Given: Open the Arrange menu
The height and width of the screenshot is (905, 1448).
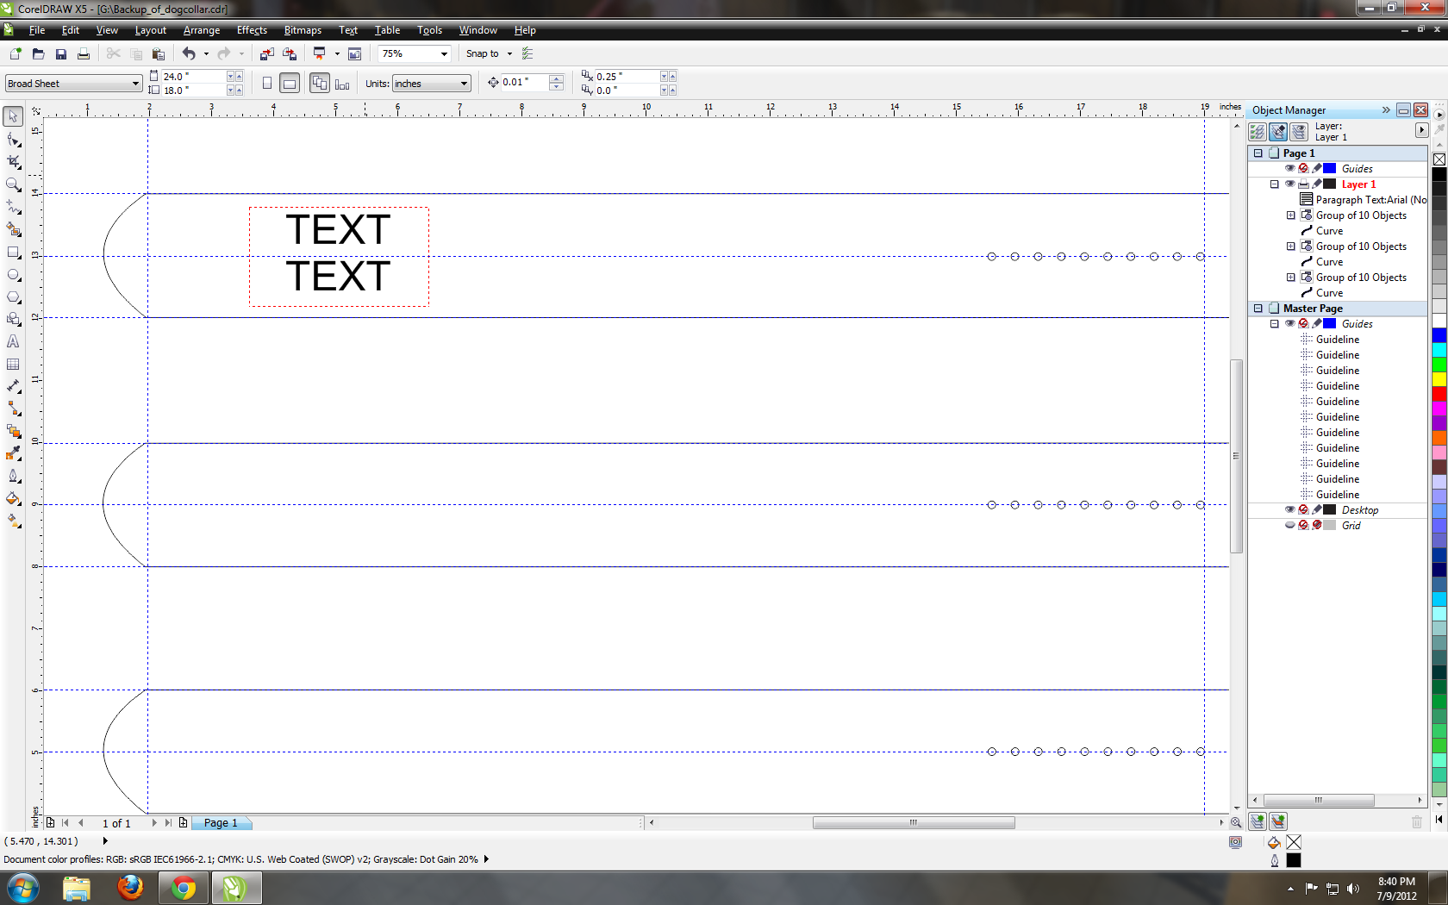Looking at the screenshot, I should coord(202,30).
